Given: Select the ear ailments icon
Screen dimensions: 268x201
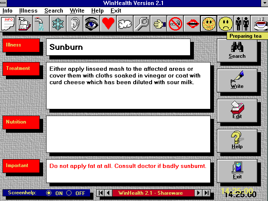Looking at the screenshot, I should (x=75, y=23).
